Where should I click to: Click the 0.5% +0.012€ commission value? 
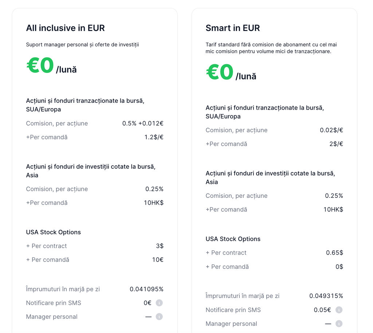point(143,124)
